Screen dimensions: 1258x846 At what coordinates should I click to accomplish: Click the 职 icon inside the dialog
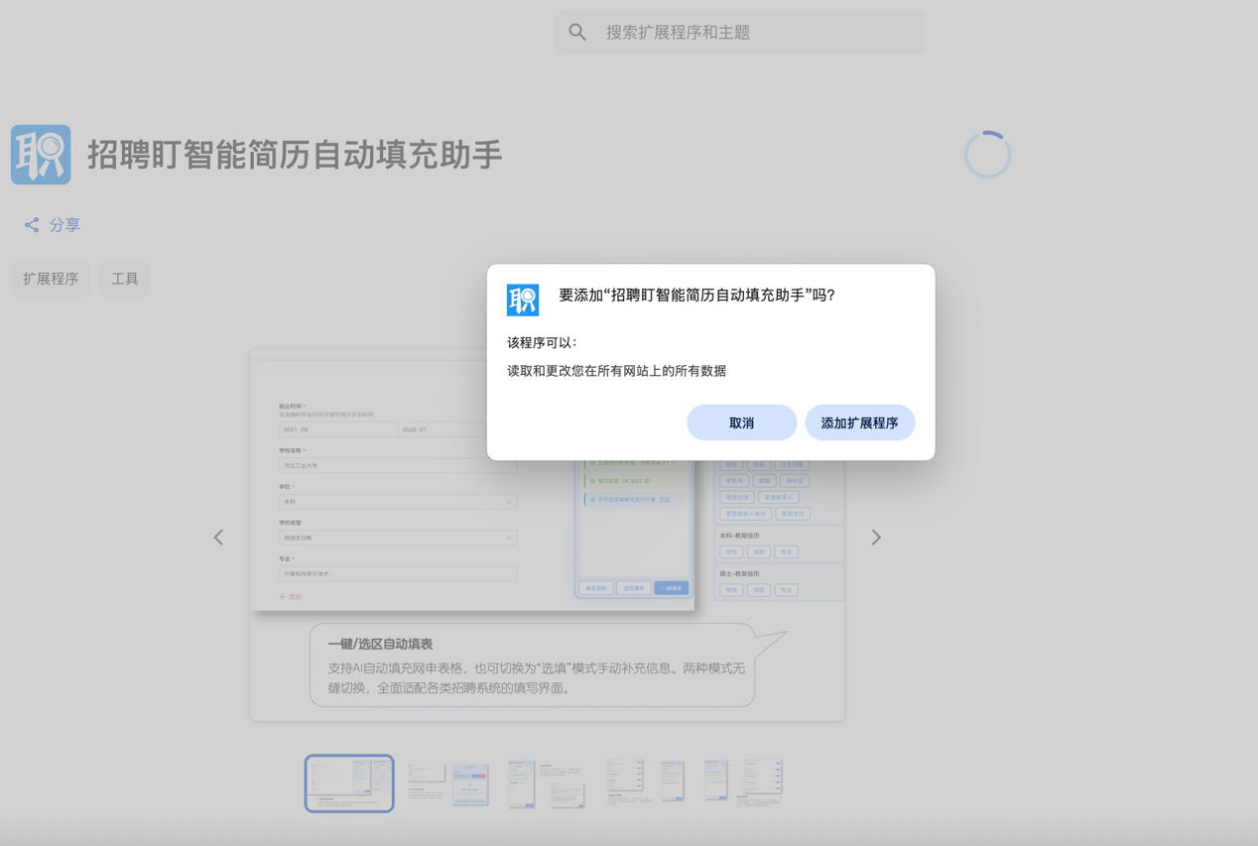[x=523, y=300]
